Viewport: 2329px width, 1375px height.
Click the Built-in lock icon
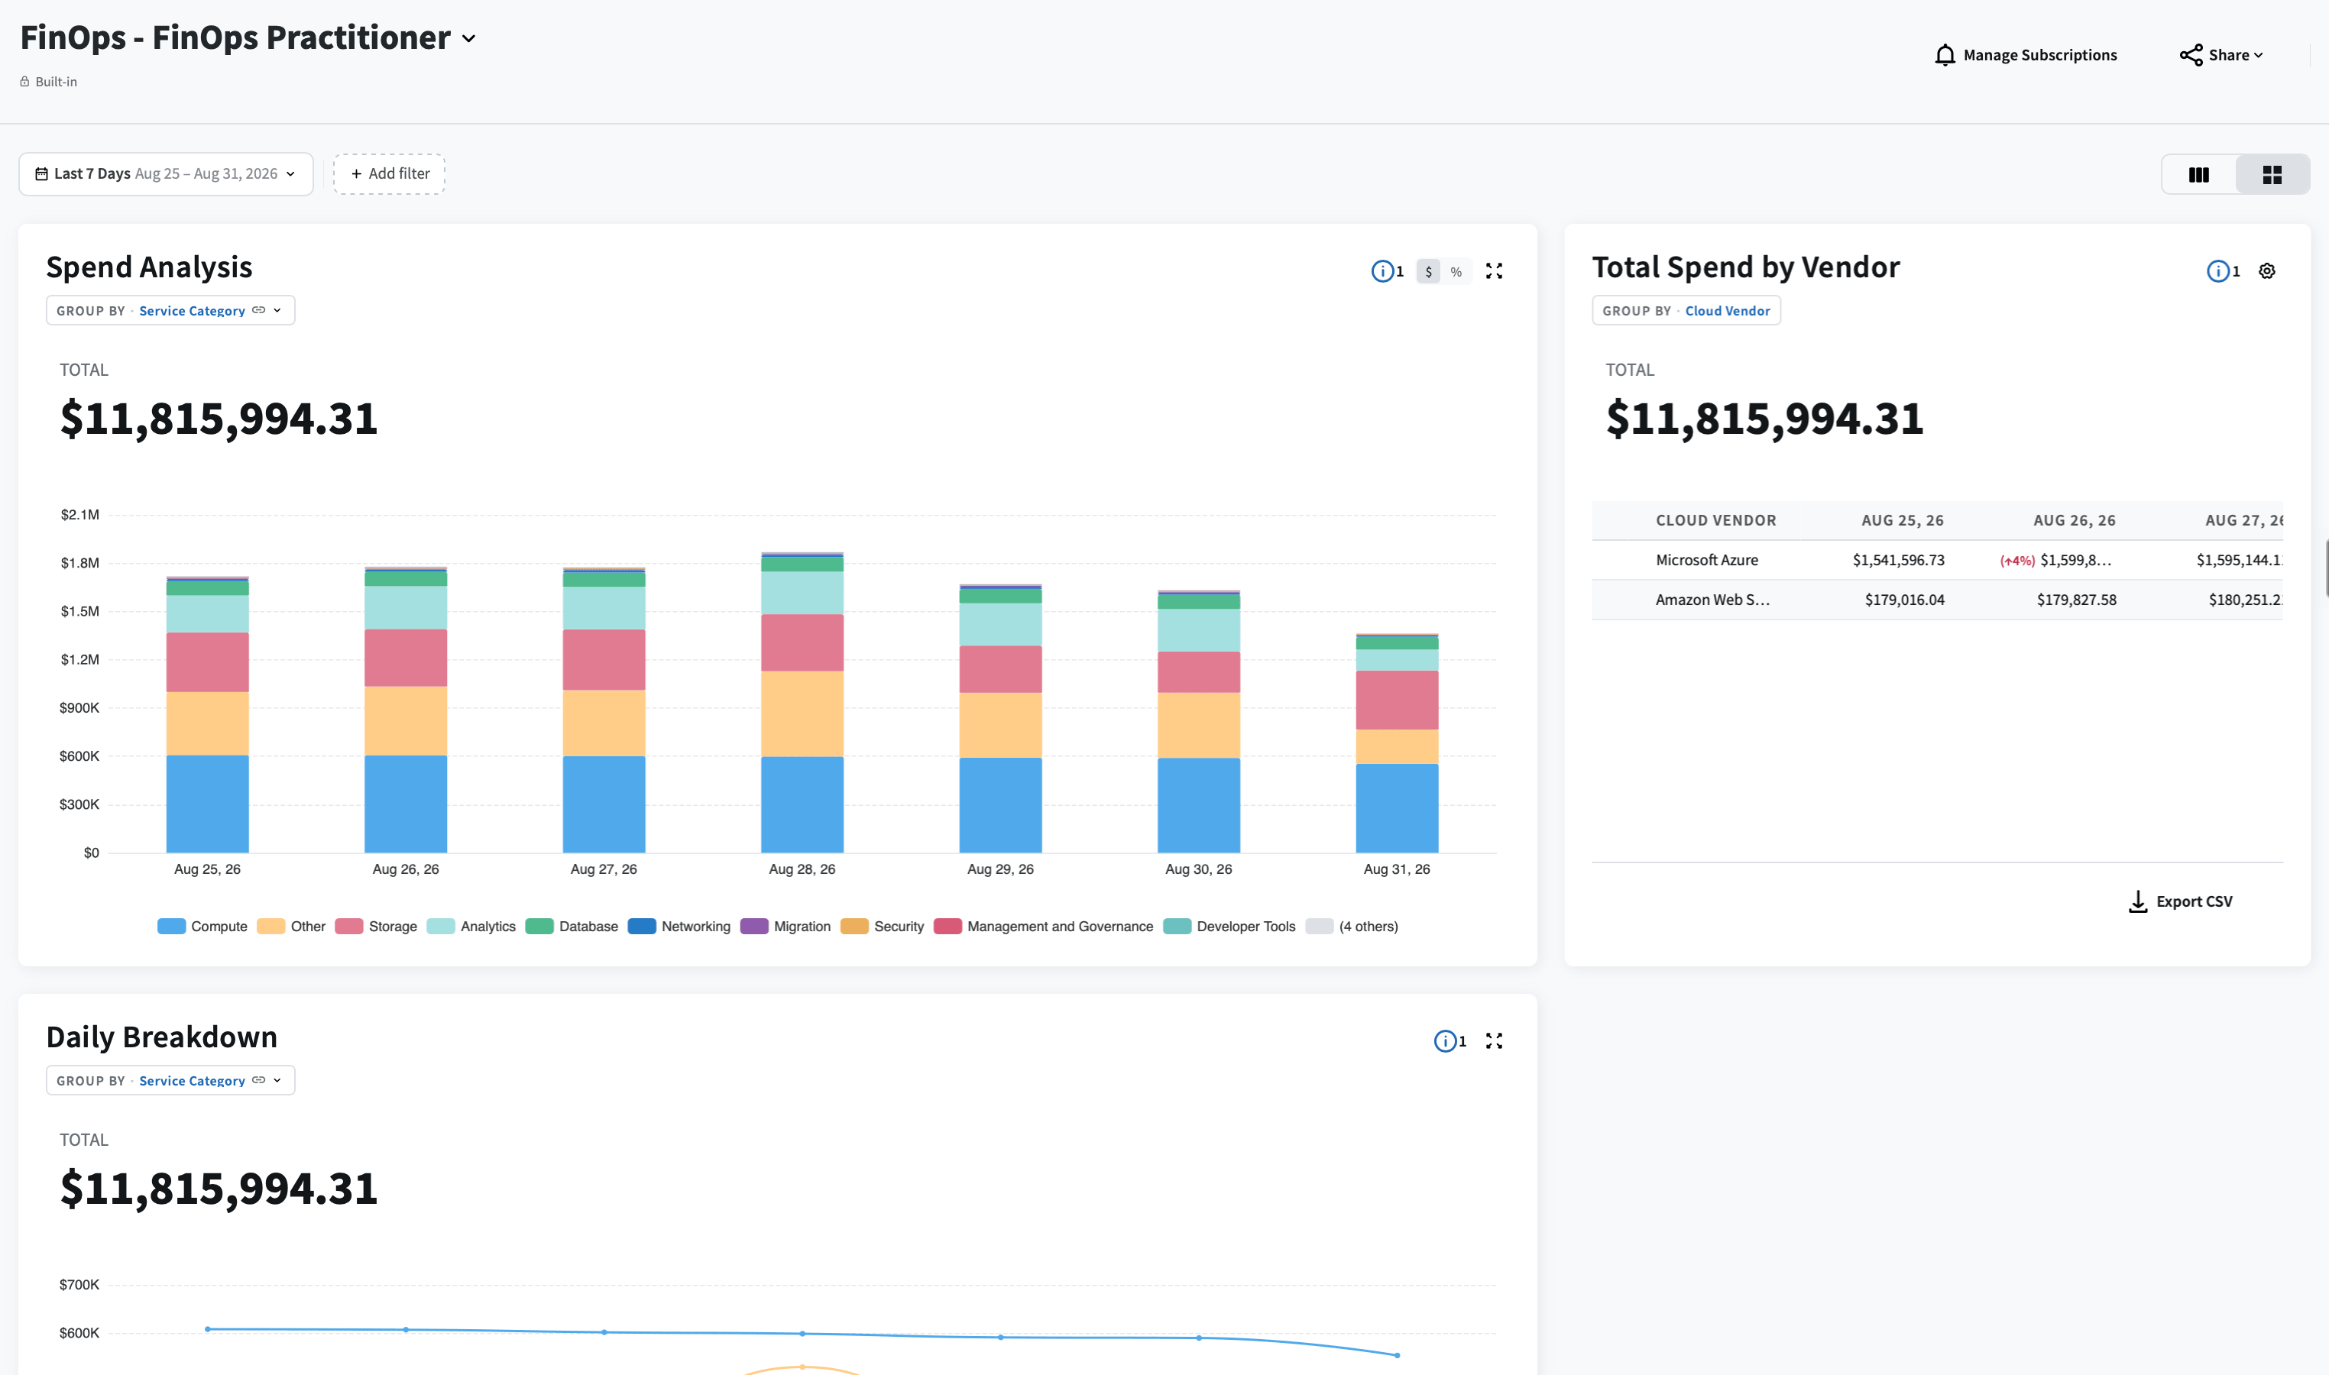25,82
